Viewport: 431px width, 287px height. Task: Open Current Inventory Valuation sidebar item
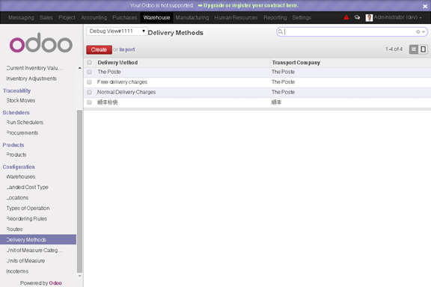click(x=34, y=68)
